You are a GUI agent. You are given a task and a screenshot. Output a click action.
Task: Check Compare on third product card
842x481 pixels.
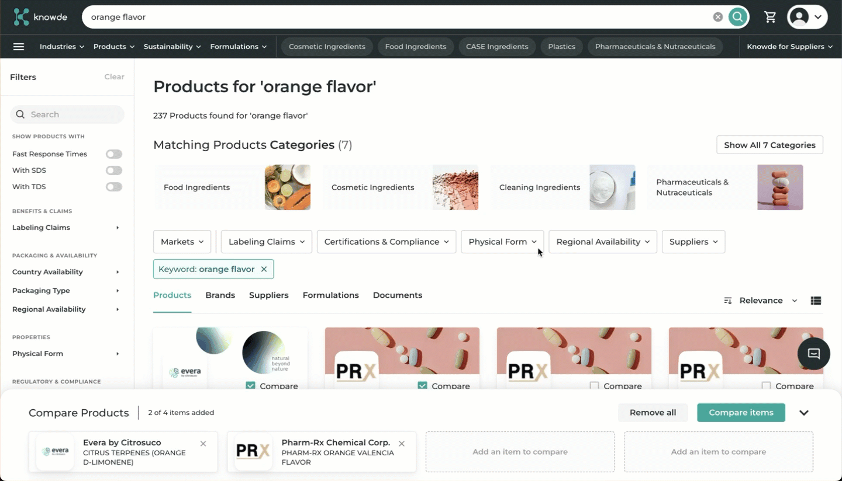coord(594,386)
